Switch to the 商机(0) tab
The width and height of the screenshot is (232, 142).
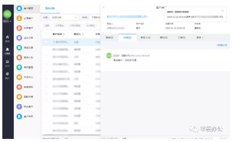pyautogui.click(x=164, y=38)
